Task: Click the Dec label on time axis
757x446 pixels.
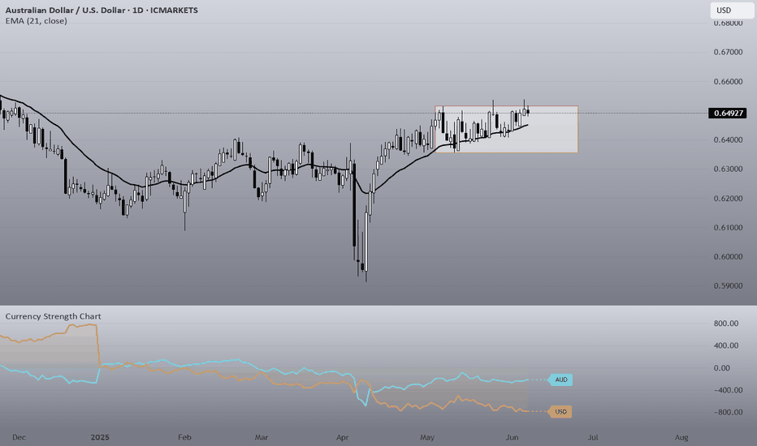Action: click(x=19, y=437)
